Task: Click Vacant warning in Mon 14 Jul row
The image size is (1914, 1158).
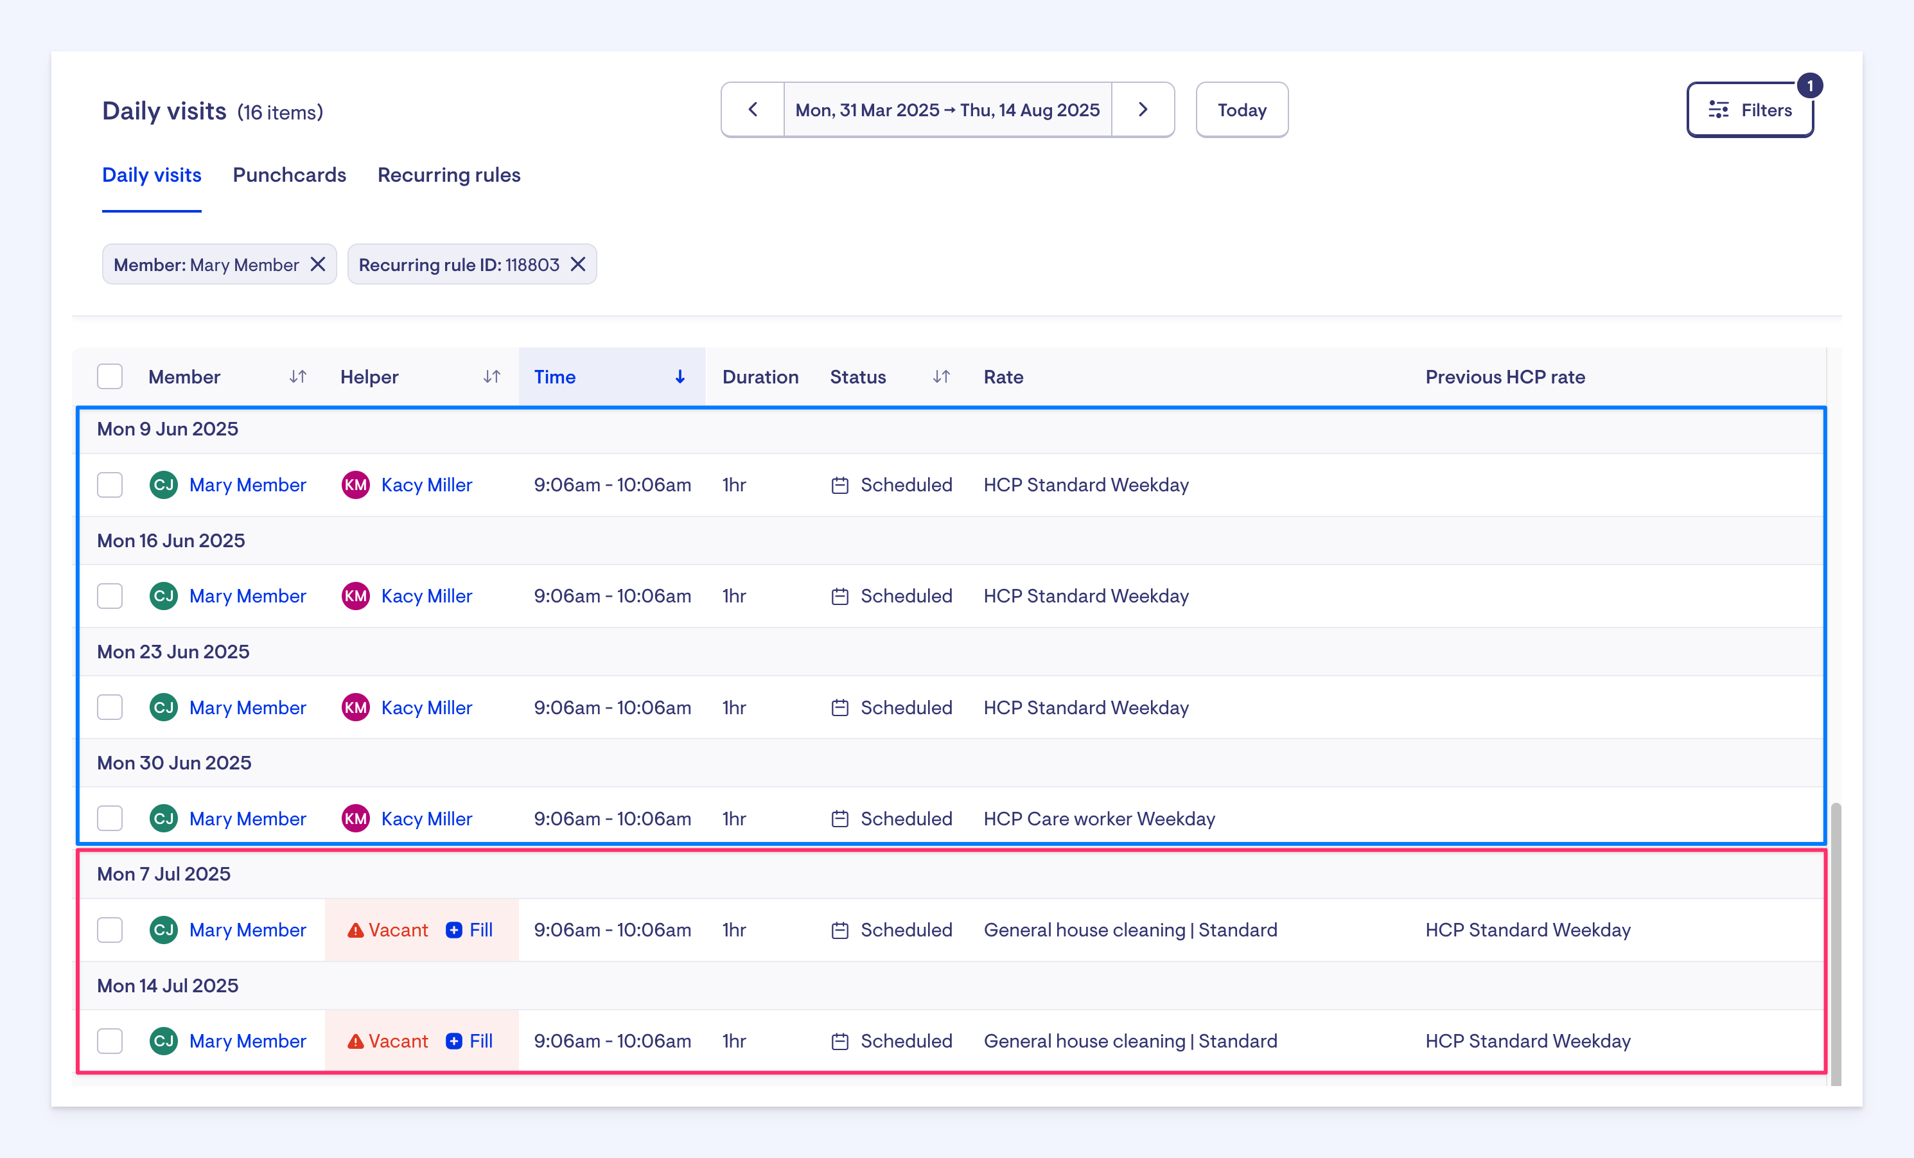Action: pyautogui.click(x=387, y=1040)
